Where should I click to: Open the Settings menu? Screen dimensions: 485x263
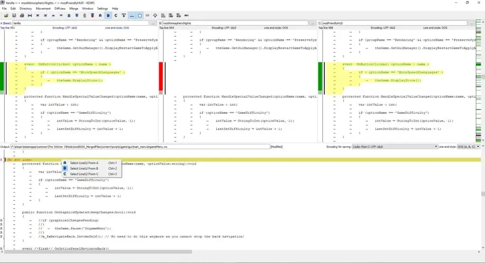[x=102, y=9]
